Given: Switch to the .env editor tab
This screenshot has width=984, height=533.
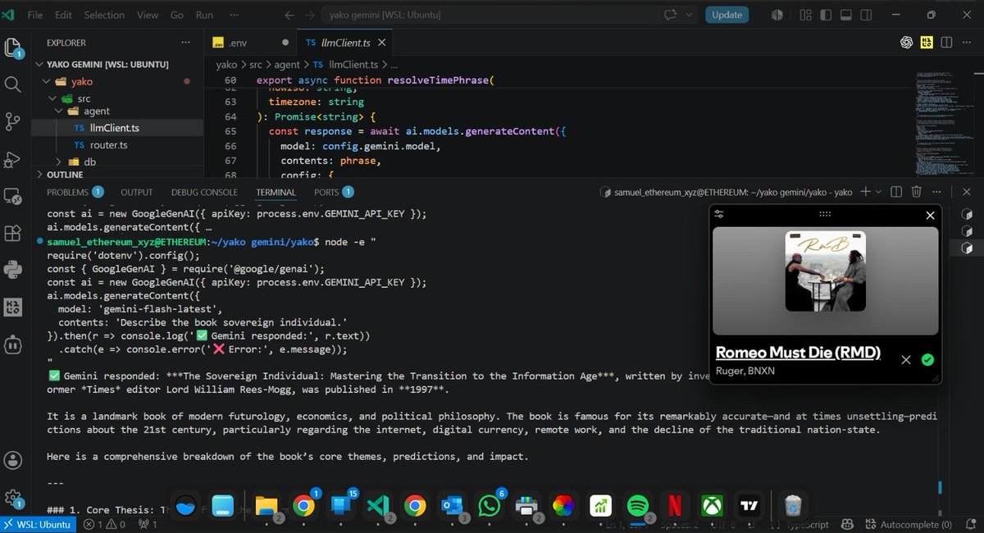Looking at the screenshot, I should pyautogui.click(x=250, y=43).
